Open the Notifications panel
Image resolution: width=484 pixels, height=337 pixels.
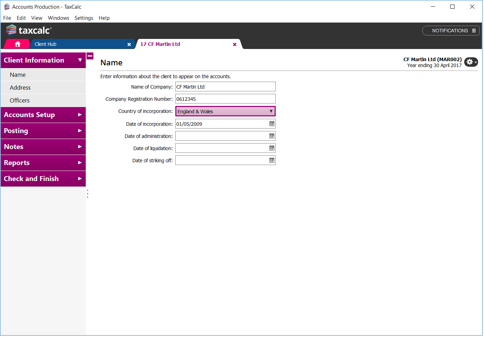coord(450,31)
